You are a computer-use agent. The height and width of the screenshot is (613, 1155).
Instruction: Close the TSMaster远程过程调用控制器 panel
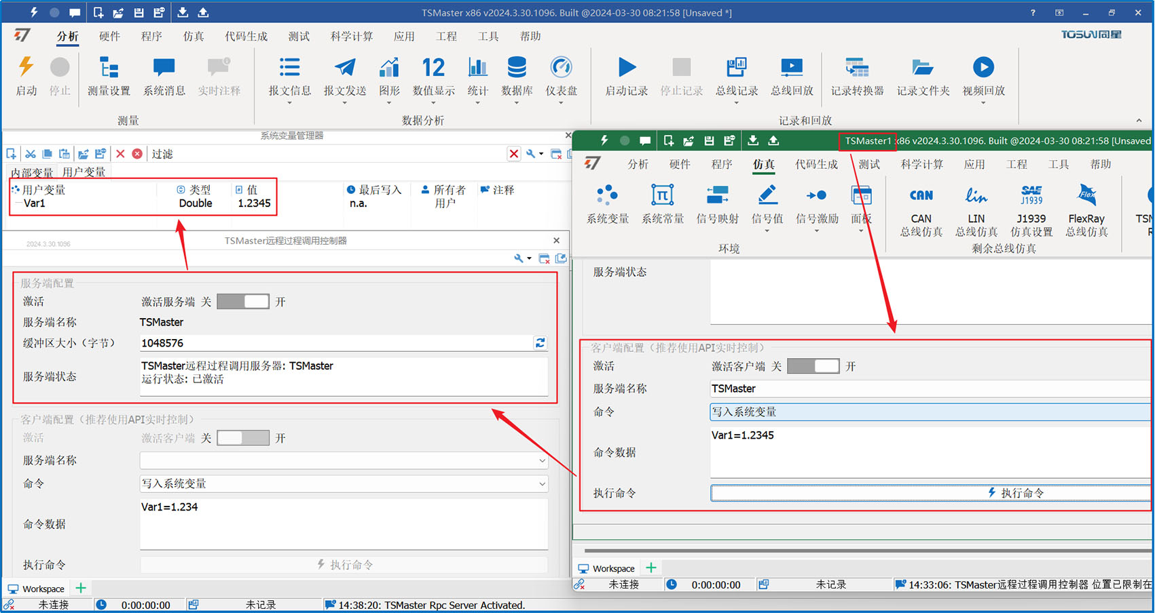[x=556, y=241]
